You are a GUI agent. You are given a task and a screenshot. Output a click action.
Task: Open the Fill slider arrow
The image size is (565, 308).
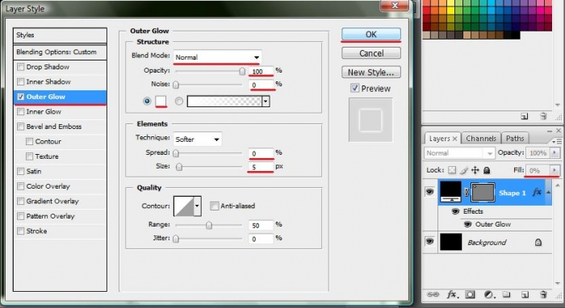coord(555,170)
